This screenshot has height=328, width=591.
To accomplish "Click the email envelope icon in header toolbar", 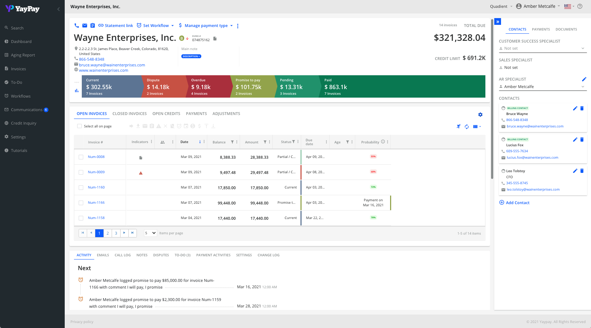I will [85, 26].
